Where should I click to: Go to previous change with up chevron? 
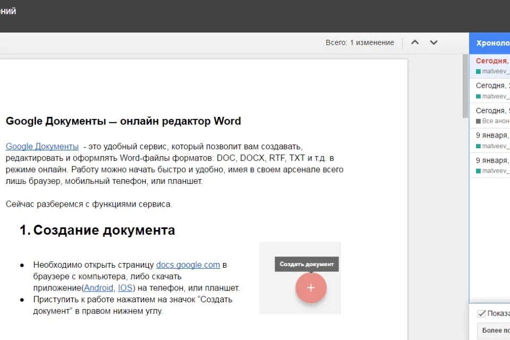pyautogui.click(x=415, y=42)
